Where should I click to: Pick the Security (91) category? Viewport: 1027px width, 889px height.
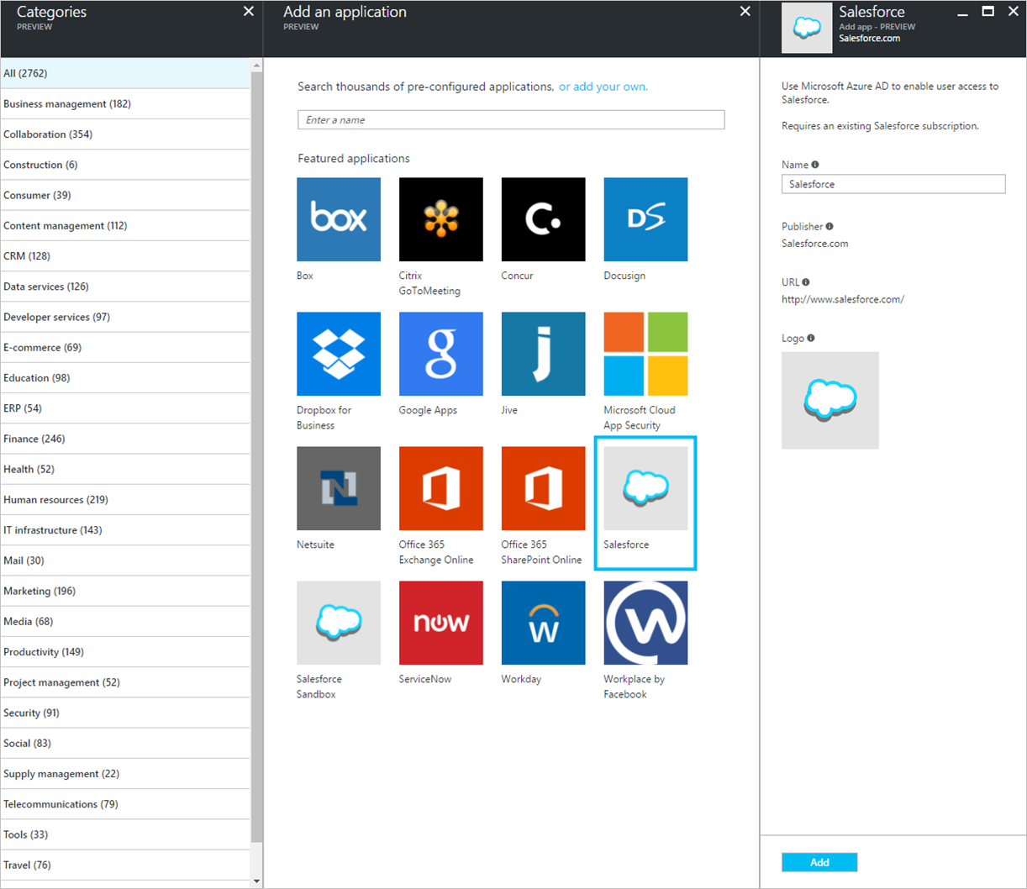point(125,713)
